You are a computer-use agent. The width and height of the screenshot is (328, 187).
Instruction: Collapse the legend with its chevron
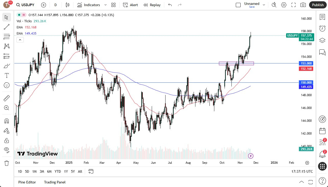click(x=20, y=40)
